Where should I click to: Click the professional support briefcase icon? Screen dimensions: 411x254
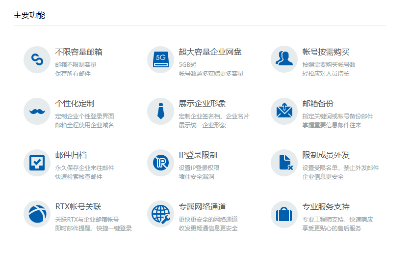point(284,214)
